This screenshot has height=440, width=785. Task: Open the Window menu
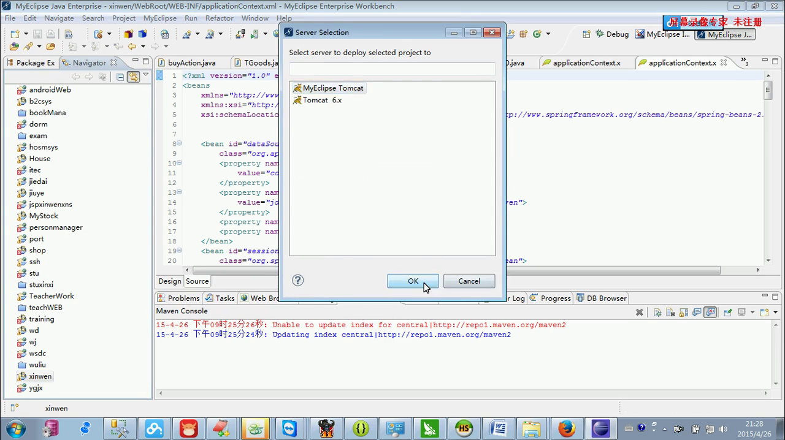pos(255,18)
